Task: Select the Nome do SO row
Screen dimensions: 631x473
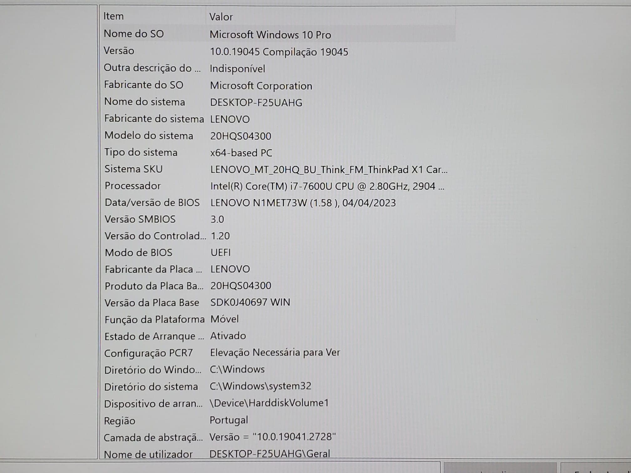Action: tap(278, 34)
